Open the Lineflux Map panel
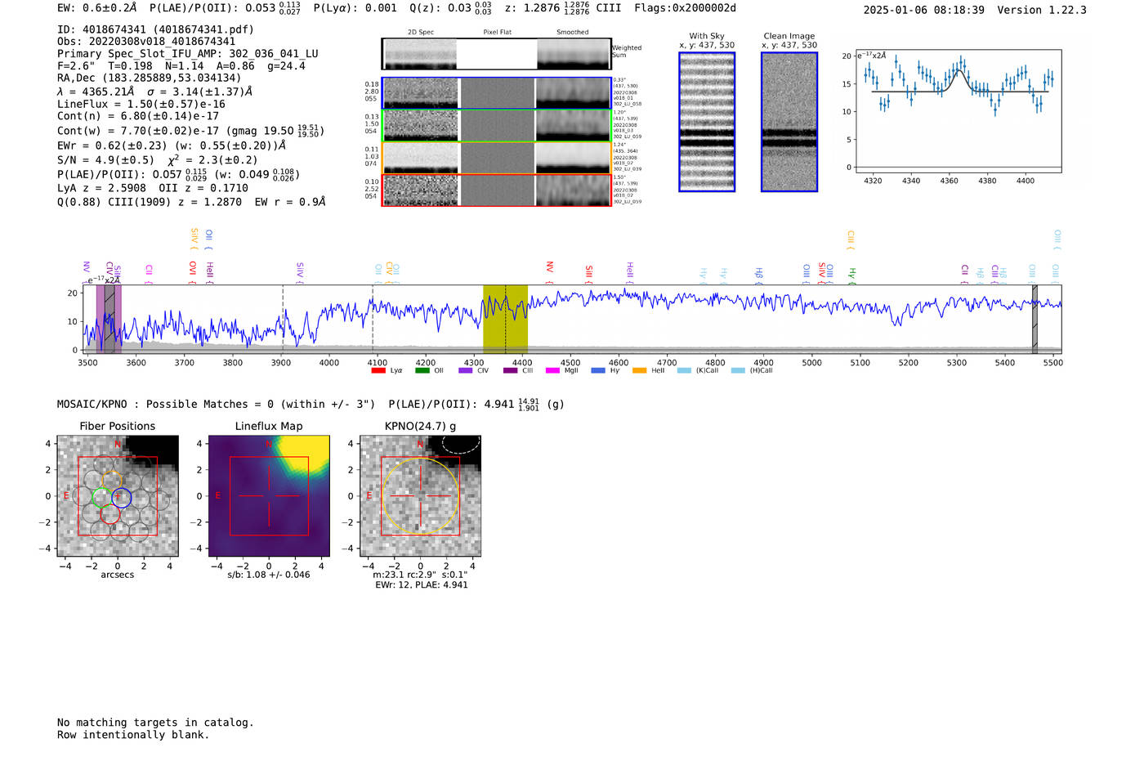The width and height of the screenshot is (1144, 779). (269, 496)
